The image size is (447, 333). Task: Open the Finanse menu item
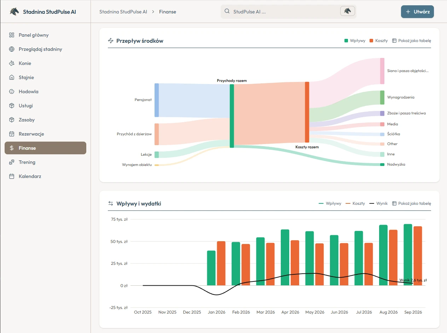pyautogui.click(x=45, y=148)
